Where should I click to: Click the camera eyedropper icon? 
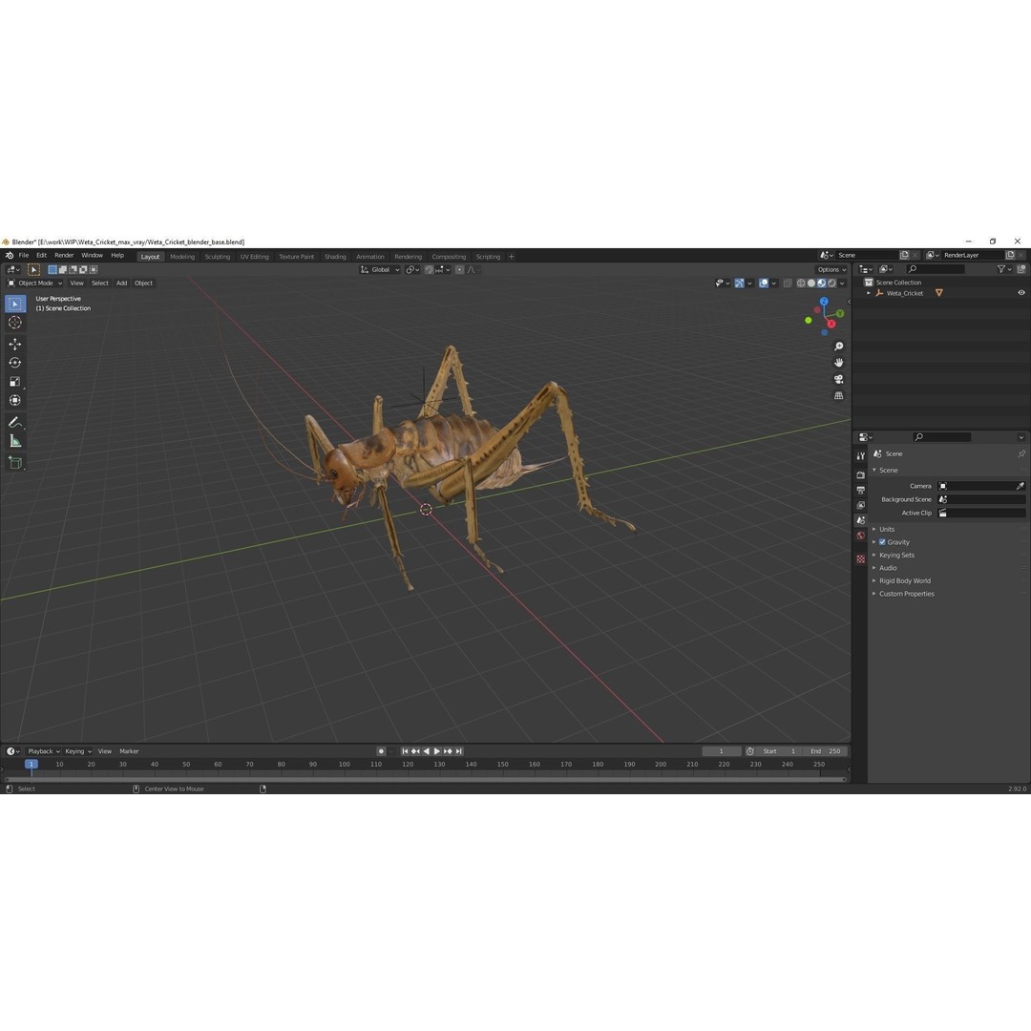coord(1020,486)
